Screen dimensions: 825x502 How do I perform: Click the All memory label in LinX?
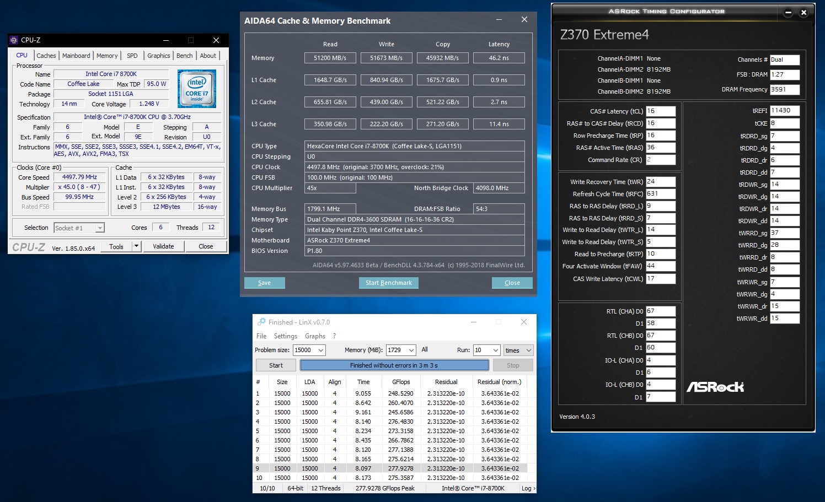coord(425,349)
